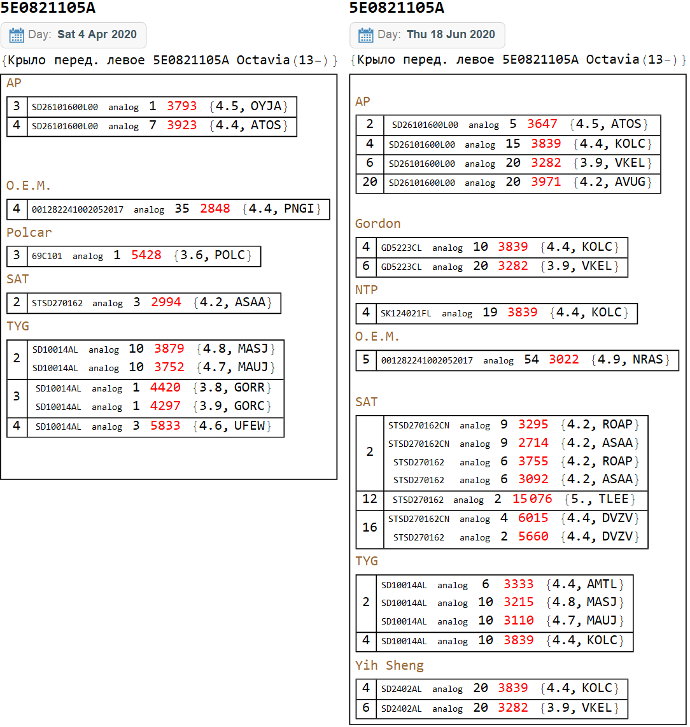Click calendar icon beside Thu 18 Jun 2020
Image resolution: width=690 pixels, height=727 pixels.
coord(365,35)
